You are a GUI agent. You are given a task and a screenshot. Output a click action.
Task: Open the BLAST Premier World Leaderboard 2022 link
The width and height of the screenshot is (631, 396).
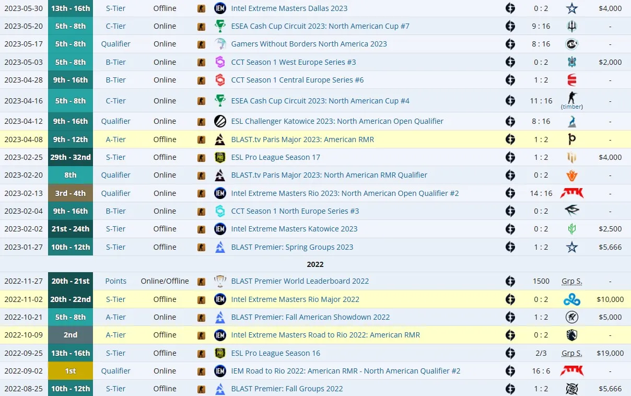coord(300,281)
